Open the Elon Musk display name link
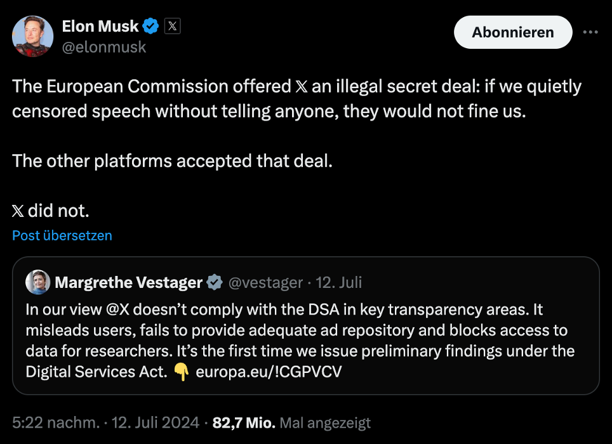 pos(100,26)
